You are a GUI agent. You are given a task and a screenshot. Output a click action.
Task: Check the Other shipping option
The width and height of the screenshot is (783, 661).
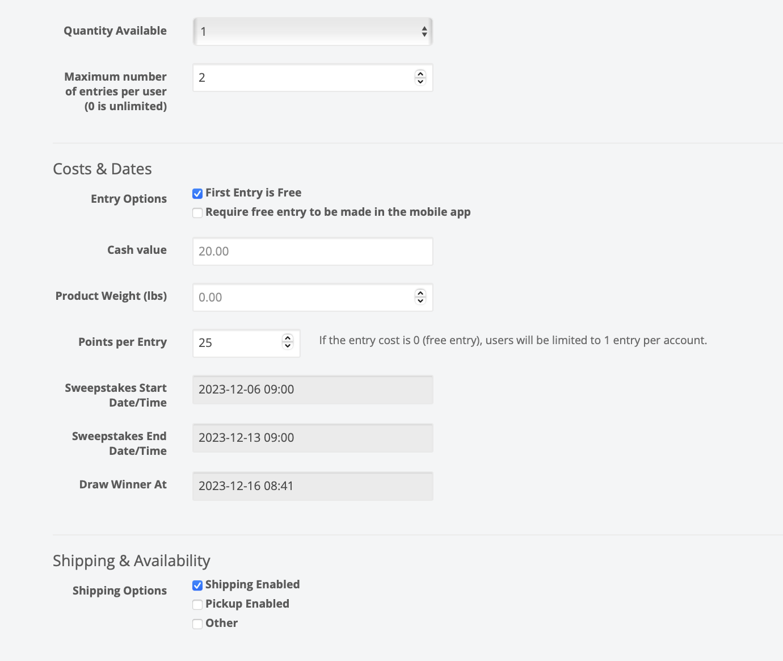(197, 624)
